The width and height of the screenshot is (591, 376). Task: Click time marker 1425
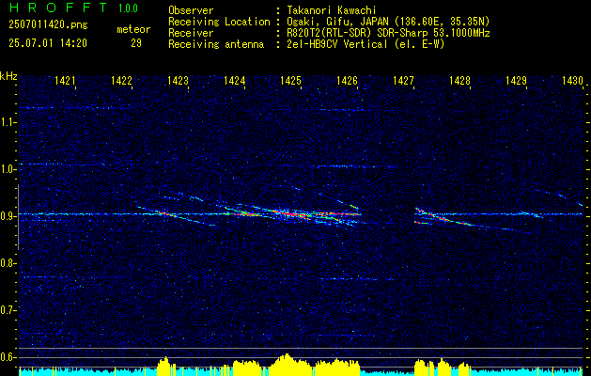point(290,80)
